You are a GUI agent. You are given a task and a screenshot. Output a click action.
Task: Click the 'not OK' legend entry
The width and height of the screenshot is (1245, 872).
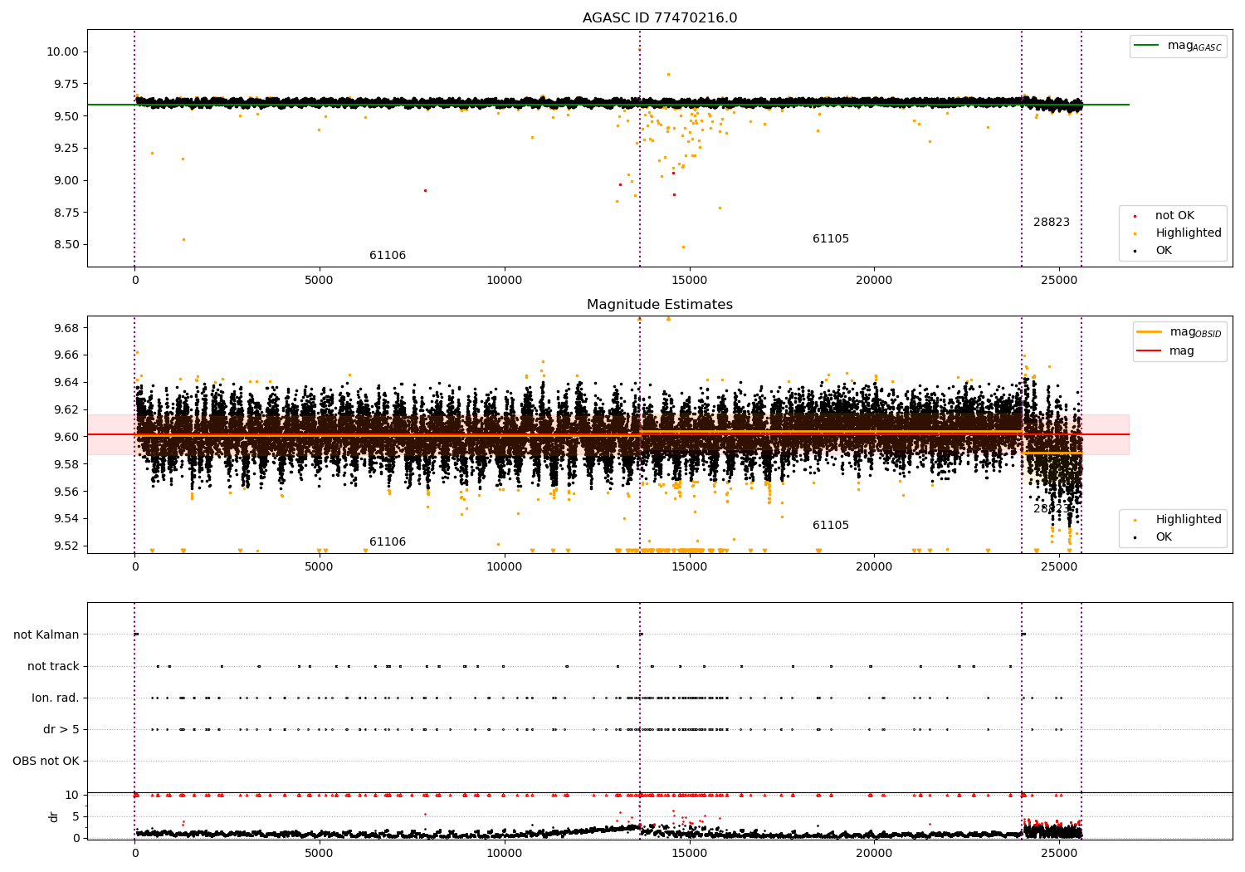pos(1174,216)
